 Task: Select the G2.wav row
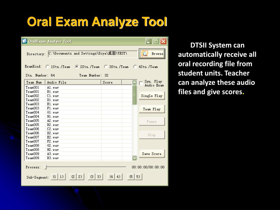click(x=78, y=145)
